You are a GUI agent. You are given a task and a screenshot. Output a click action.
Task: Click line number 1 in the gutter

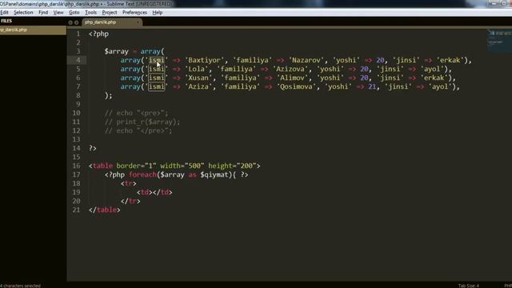click(x=78, y=34)
